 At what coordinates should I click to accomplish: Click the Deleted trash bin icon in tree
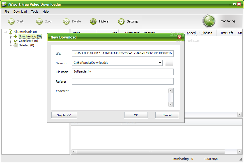point(15,46)
